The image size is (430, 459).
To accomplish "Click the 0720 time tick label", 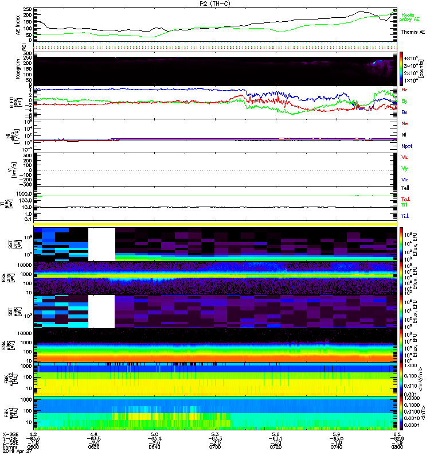I will click(x=276, y=447).
